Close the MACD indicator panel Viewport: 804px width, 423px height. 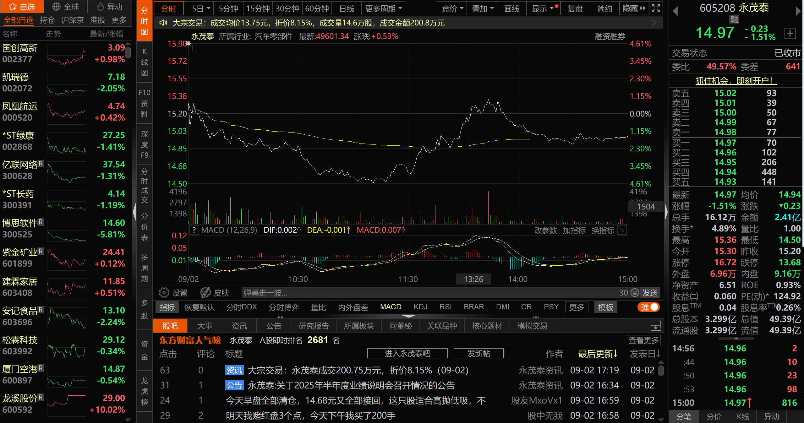[x=622, y=230]
